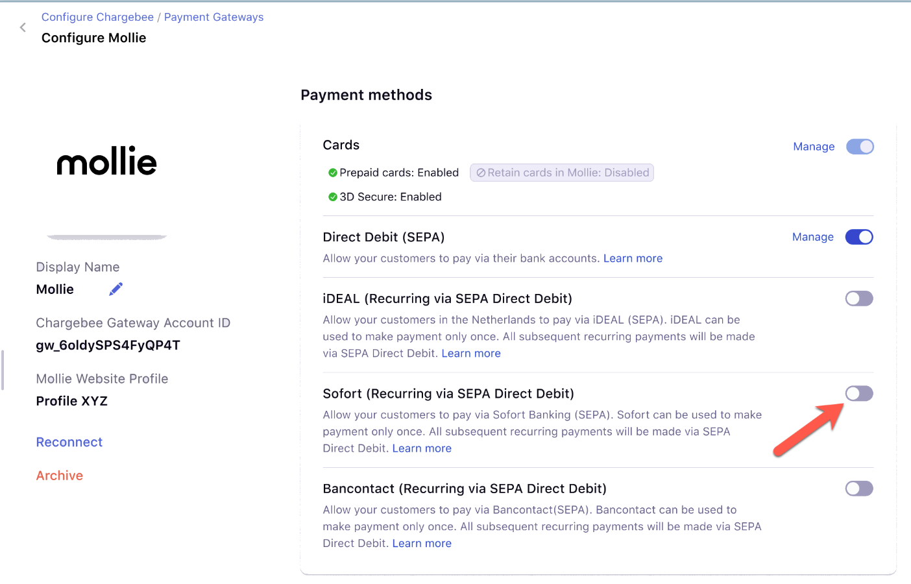Viewport: 911px width, 584px height.
Task: Open Learn more under Bancontact
Action: coord(422,544)
